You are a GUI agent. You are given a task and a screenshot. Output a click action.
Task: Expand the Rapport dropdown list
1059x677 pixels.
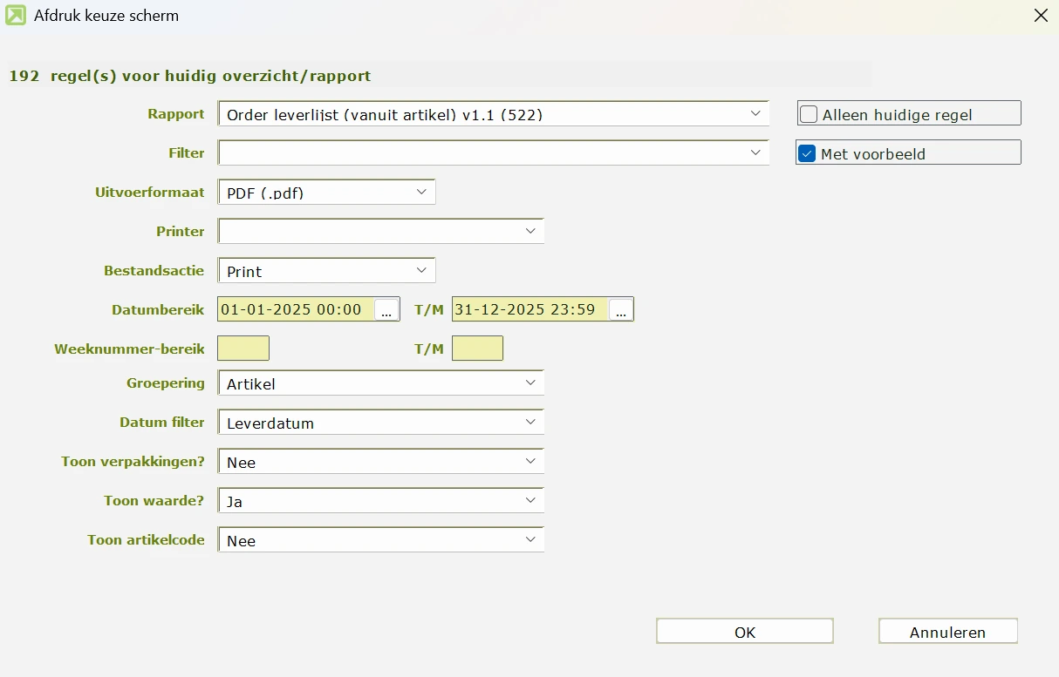point(755,113)
